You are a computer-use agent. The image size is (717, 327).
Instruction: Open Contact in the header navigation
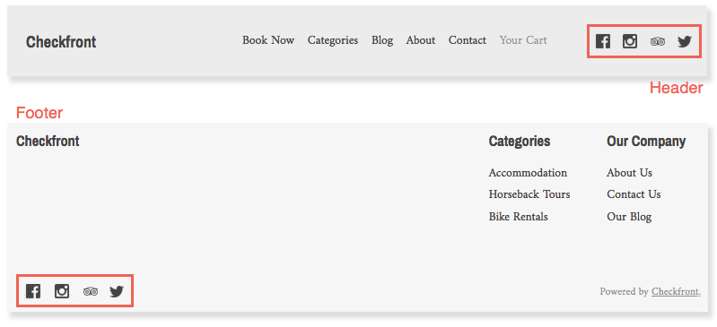[x=468, y=40]
